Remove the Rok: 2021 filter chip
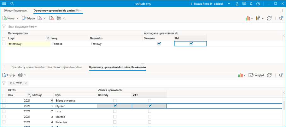286x127 pixels. tap(26, 83)
